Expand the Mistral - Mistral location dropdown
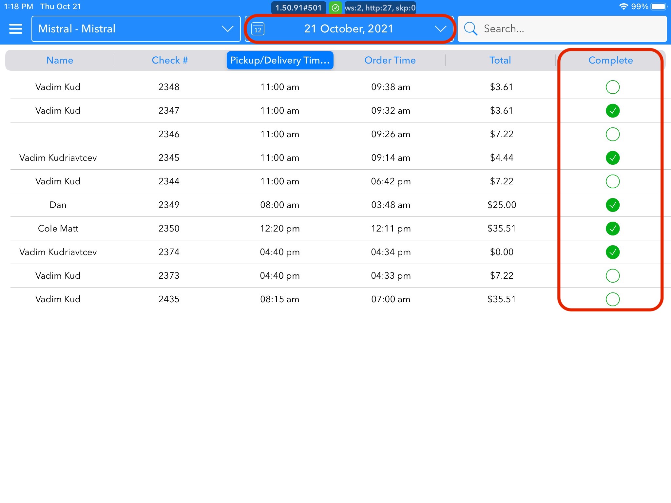Screen dimensions: 671x503 (x=136, y=29)
